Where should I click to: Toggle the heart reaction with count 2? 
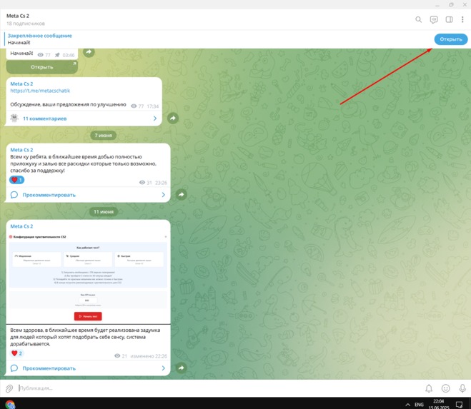pos(17,353)
